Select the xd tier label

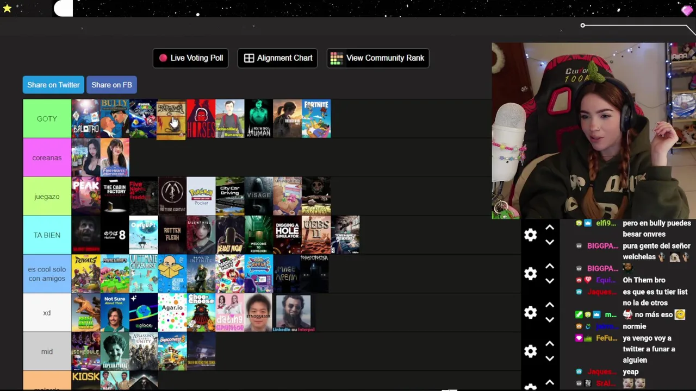47,313
